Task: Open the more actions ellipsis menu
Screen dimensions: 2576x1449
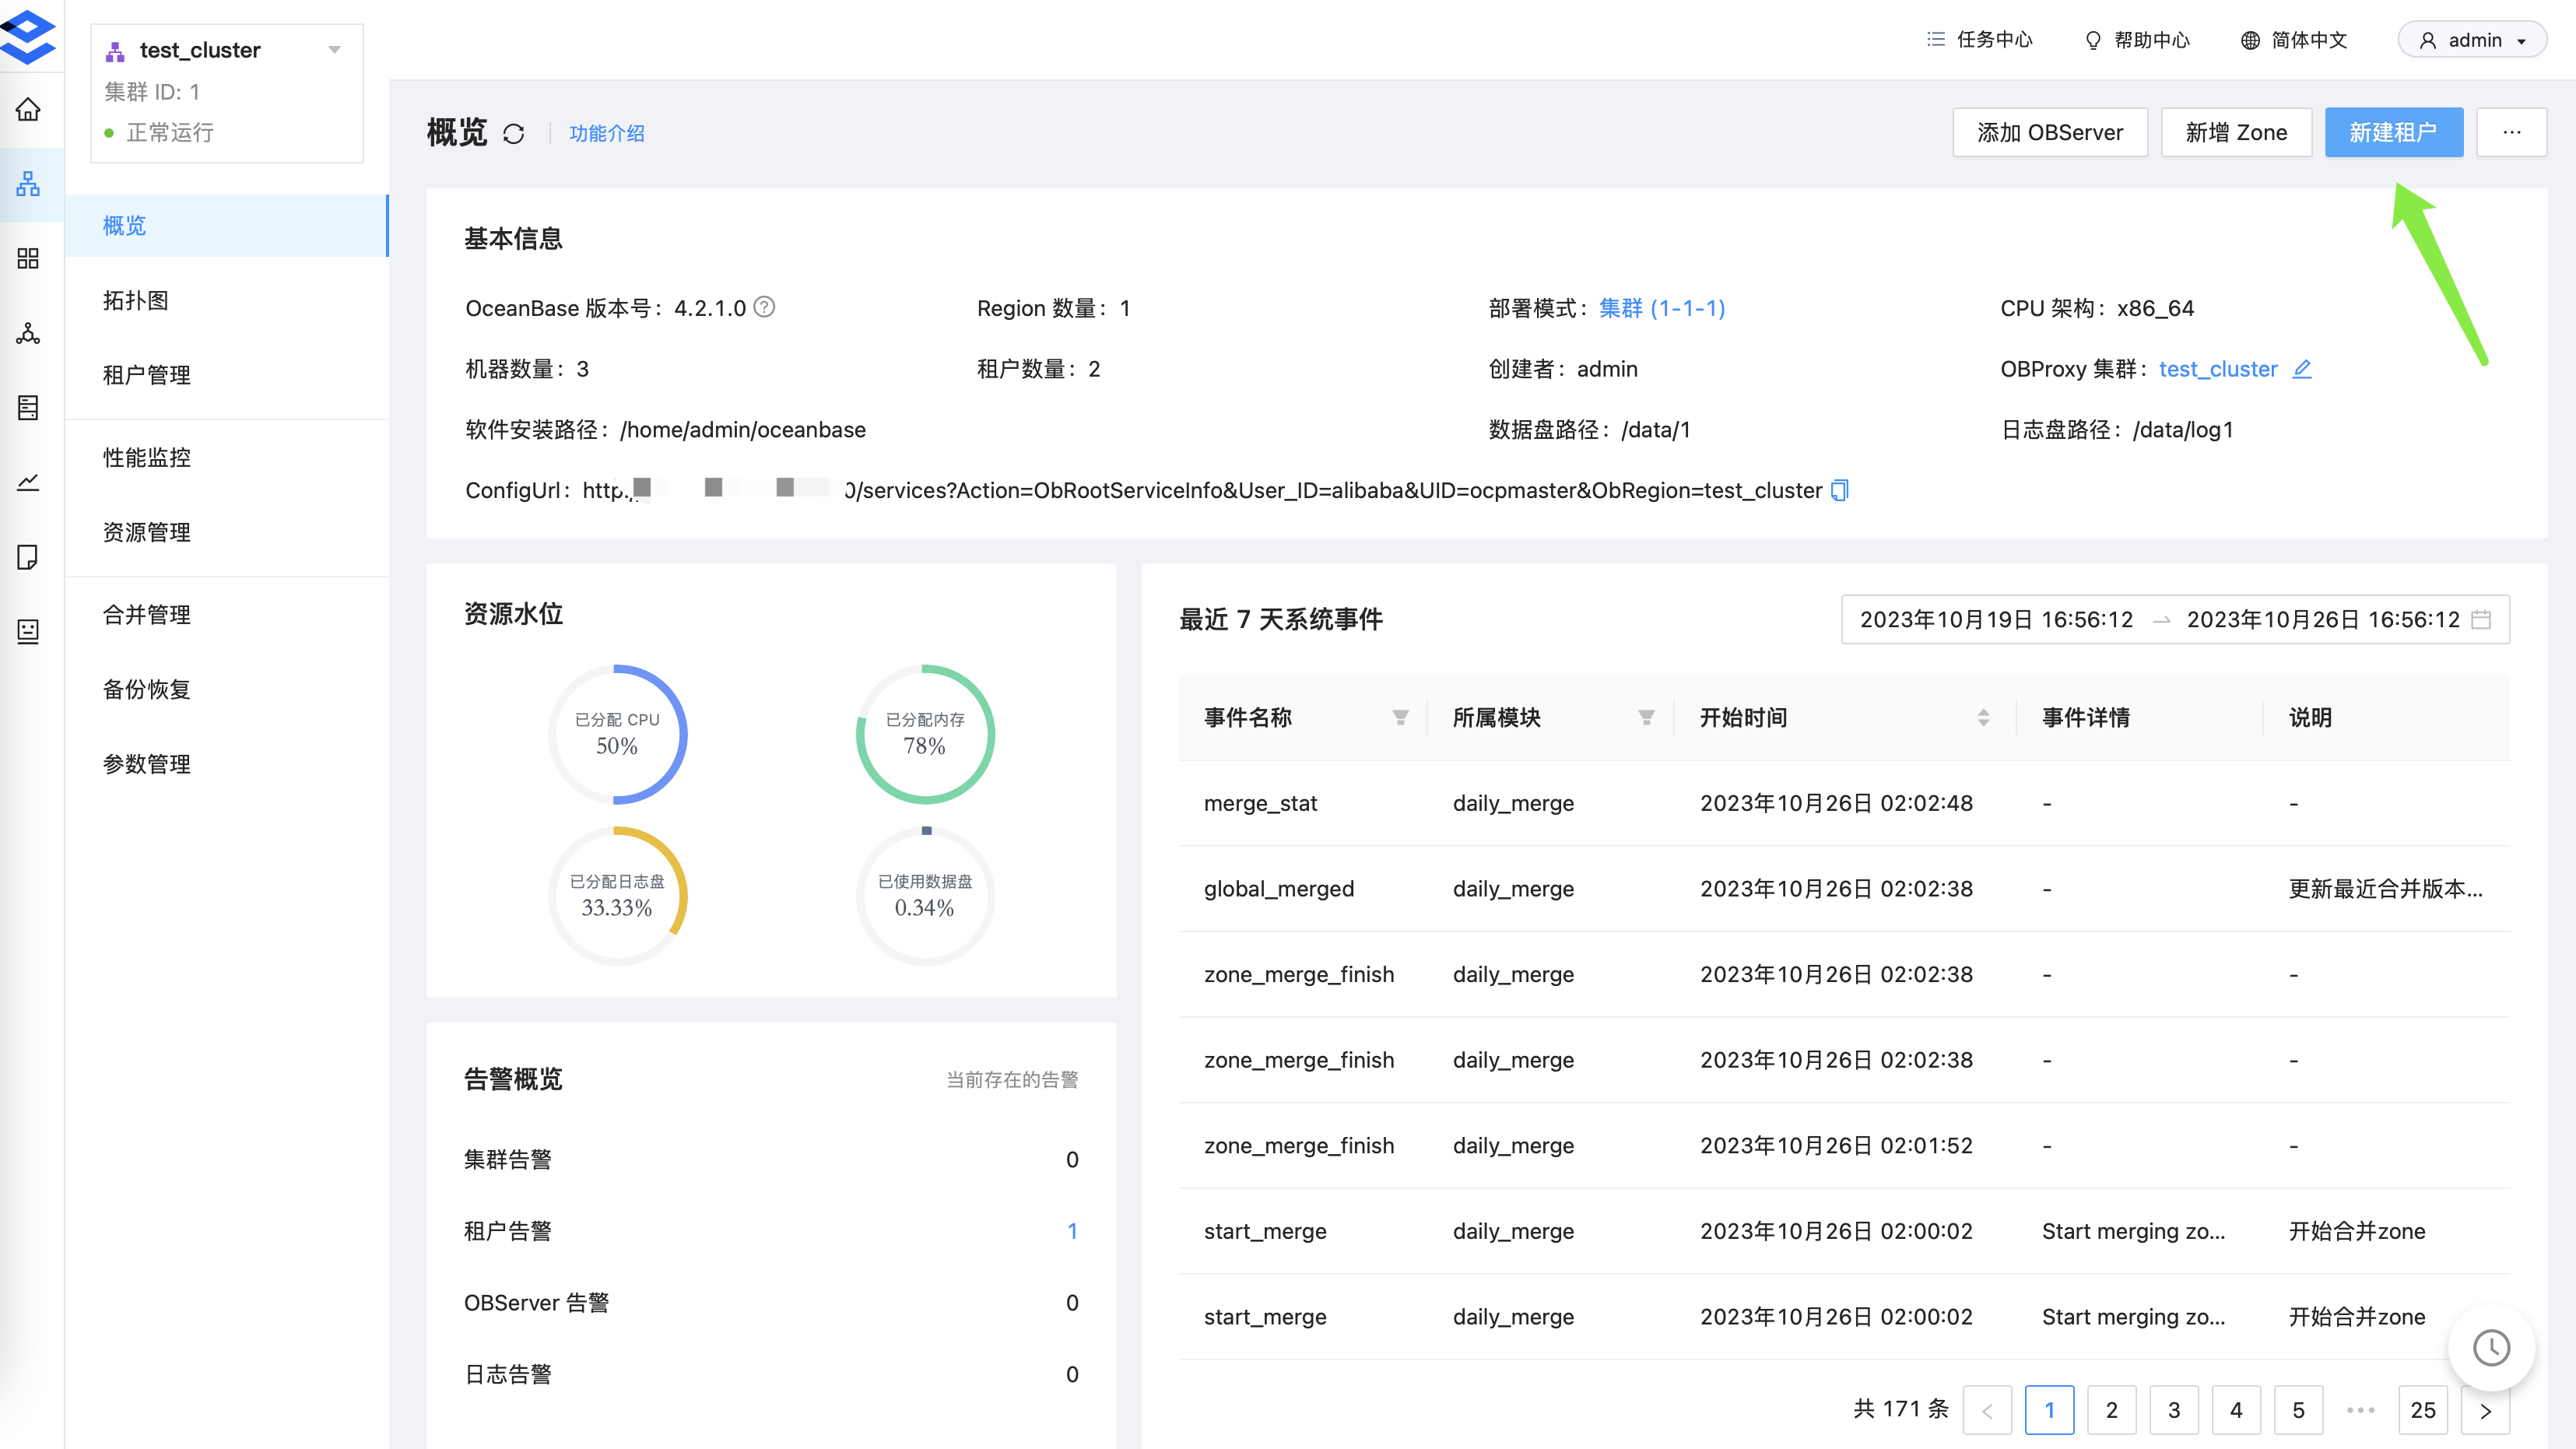Action: [x=2512, y=132]
